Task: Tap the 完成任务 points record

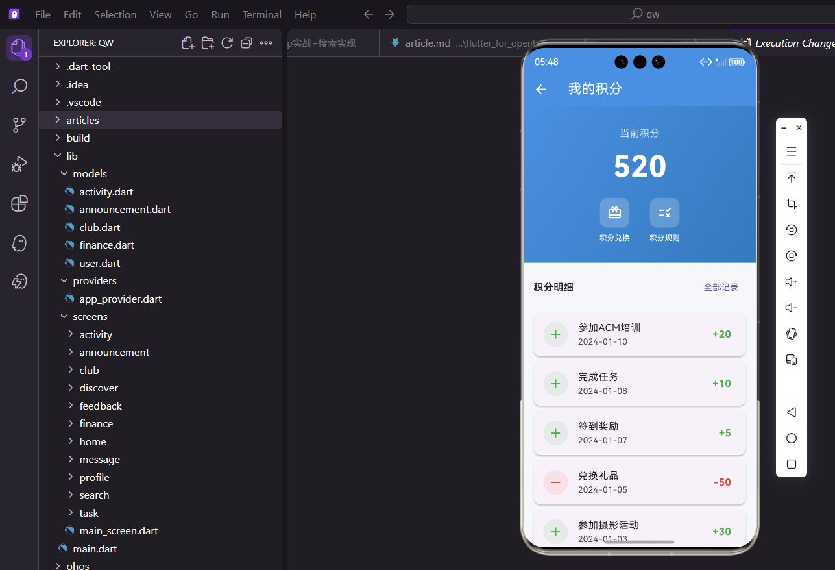Action: pos(639,384)
